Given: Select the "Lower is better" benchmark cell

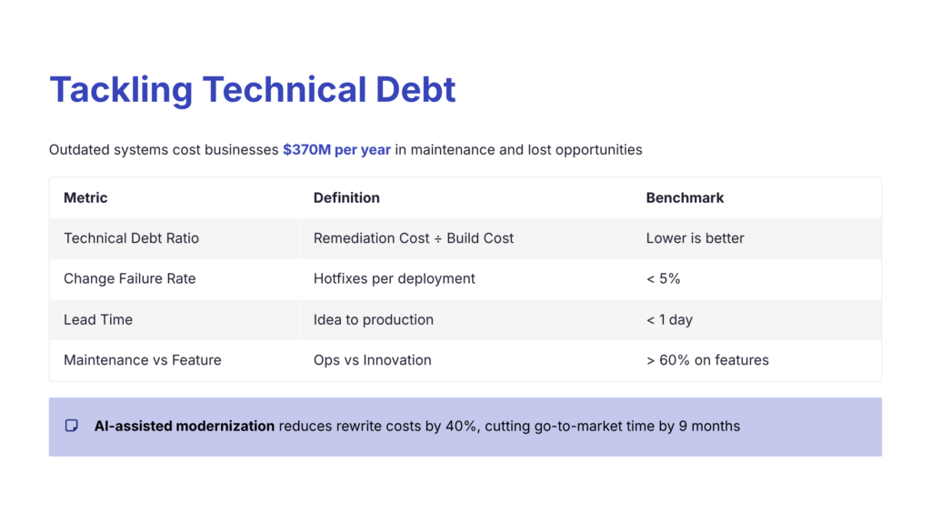Looking at the screenshot, I should tap(695, 238).
